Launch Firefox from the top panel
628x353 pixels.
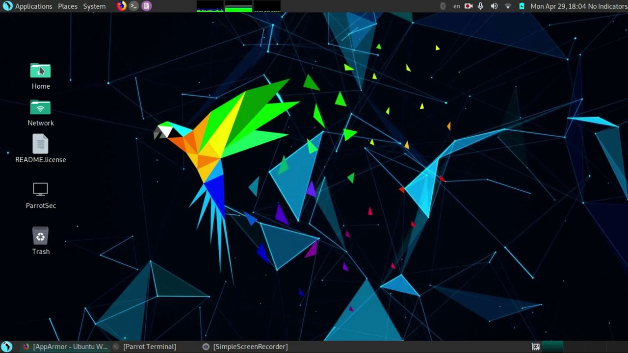tap(121, 6)
